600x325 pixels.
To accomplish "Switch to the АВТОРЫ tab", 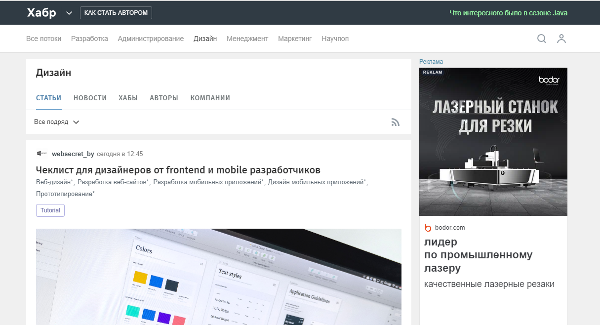I will (164, 98).
